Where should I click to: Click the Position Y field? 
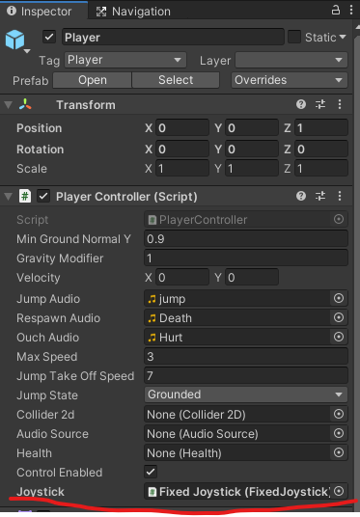point(252,128)
